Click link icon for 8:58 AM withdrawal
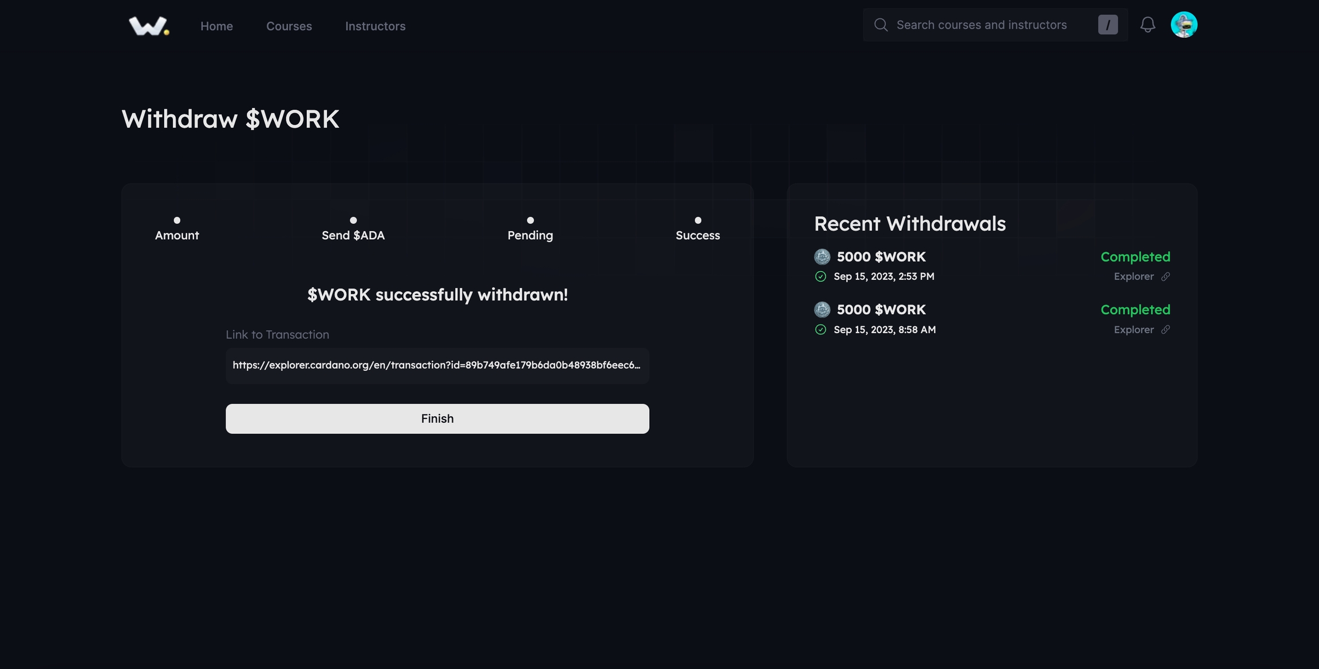Screen dimensions: 1319x669 pyautogui.click(x=1166, y=330)
